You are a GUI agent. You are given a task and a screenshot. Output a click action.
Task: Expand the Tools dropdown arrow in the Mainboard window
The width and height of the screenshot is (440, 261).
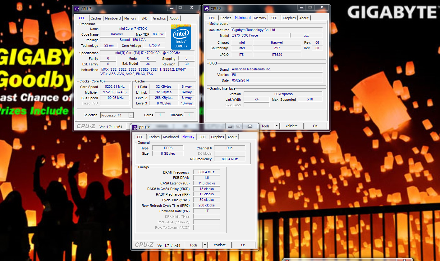[x=277, y=126]
